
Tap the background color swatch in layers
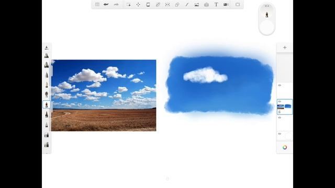(x=288, y=136)
